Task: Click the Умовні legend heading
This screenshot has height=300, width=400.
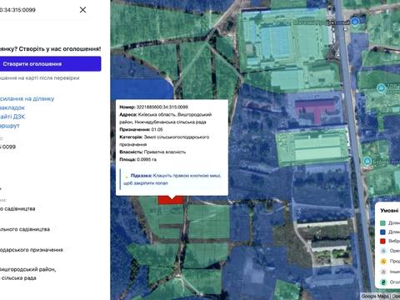Action: tap(390, 211)
